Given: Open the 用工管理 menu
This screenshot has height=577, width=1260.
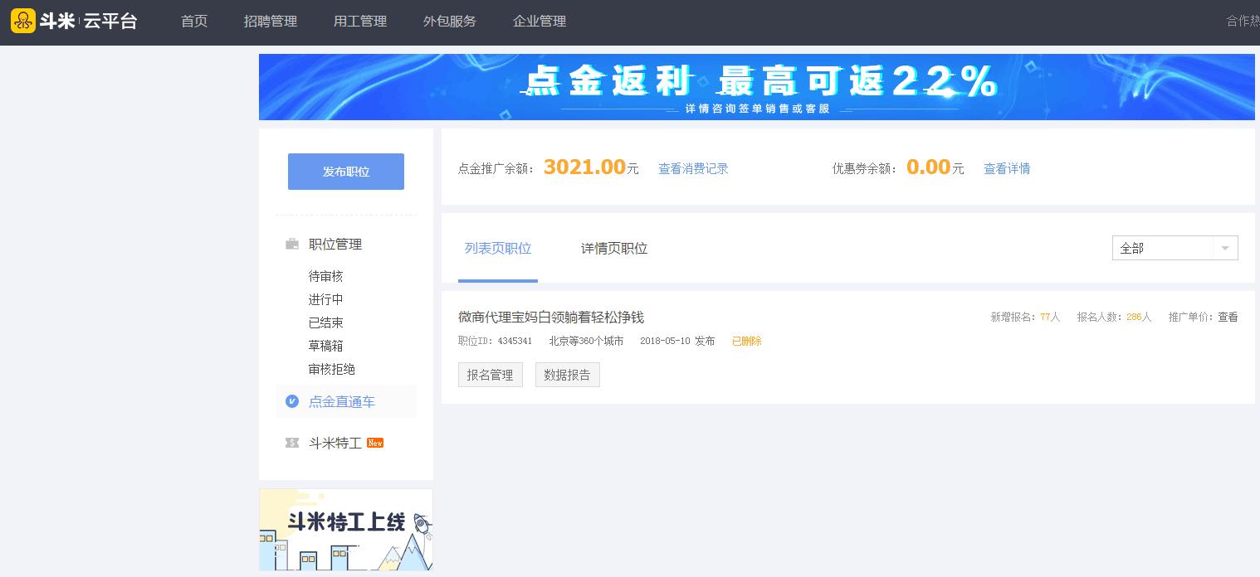Looking at the screenshot, I should tap(359, 21).
